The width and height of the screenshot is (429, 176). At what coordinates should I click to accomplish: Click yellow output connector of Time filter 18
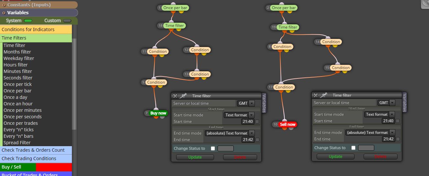pos(178,30)
